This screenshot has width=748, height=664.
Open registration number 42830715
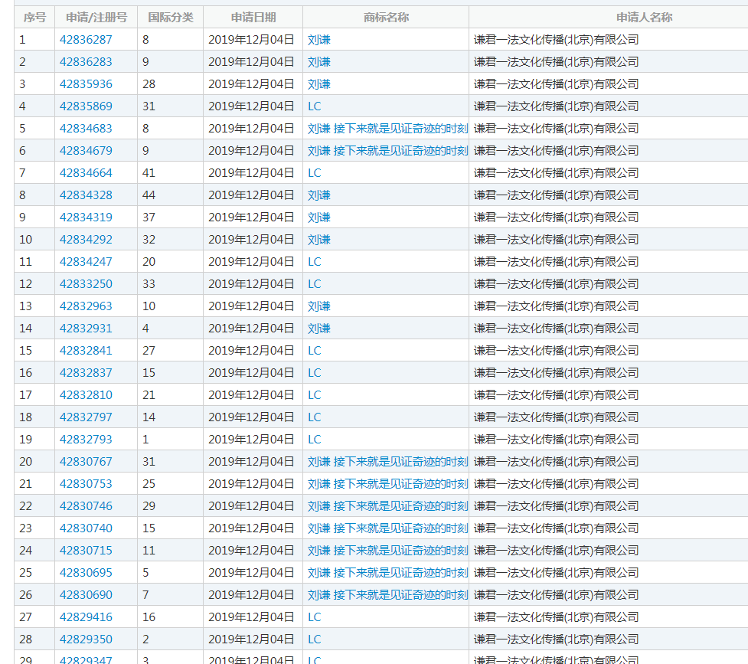(86, 551)
